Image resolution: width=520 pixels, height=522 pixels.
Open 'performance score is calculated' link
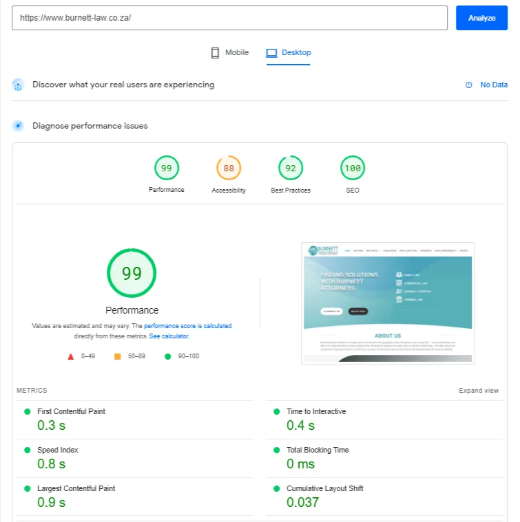click(x=187, y=326)
